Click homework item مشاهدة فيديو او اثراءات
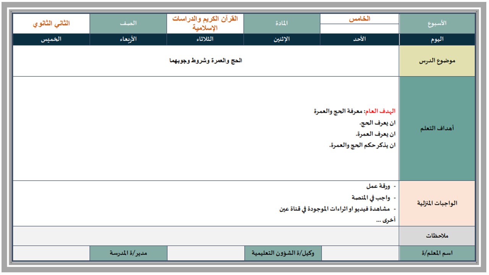Screen dimensions: 489x275 pos(335,209)
